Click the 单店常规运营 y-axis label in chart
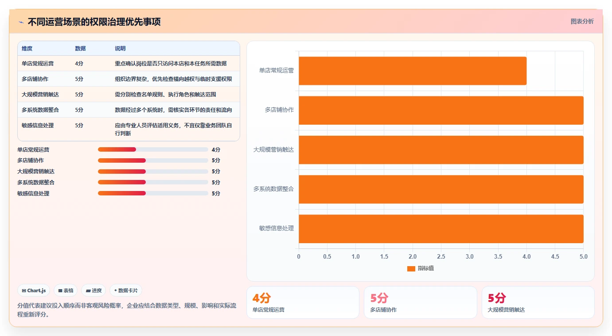The width and height of the screenshot is (612, 336). pos(277,70)
